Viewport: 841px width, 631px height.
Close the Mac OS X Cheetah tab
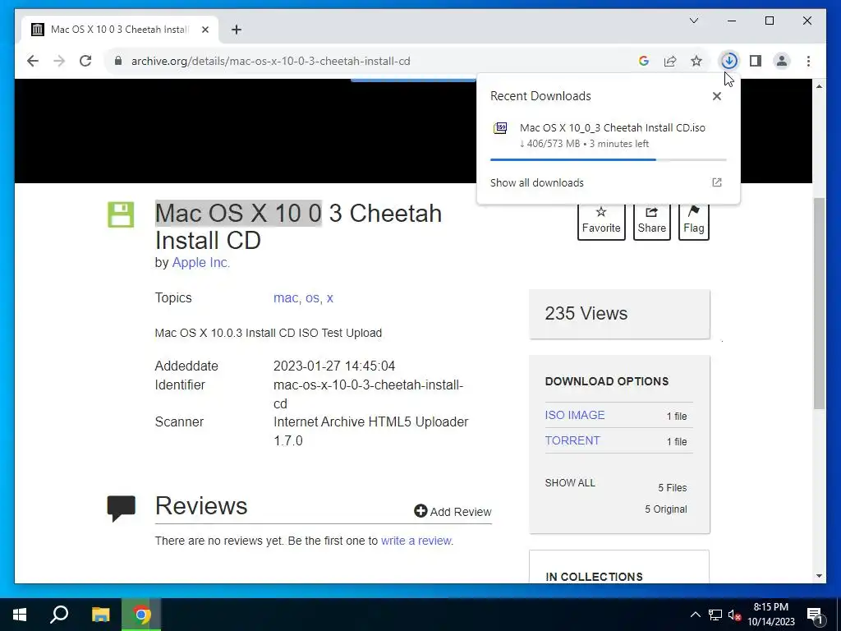[x=205, y=30]
